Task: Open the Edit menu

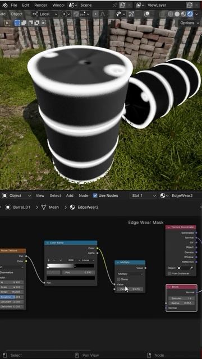Action: click(25, 5)
